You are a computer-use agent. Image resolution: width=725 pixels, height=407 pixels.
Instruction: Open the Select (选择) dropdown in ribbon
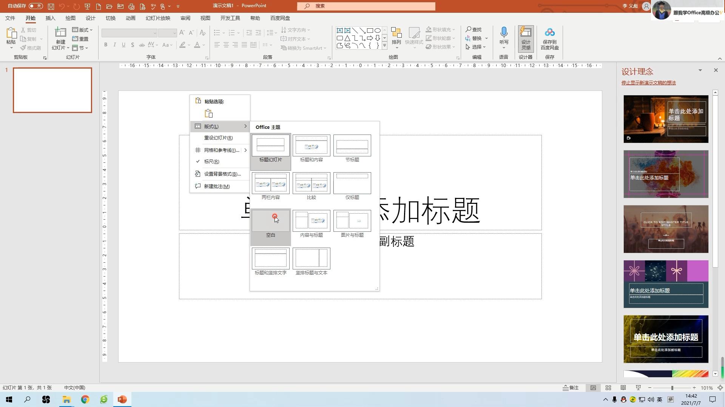click(x=476, y=47)
